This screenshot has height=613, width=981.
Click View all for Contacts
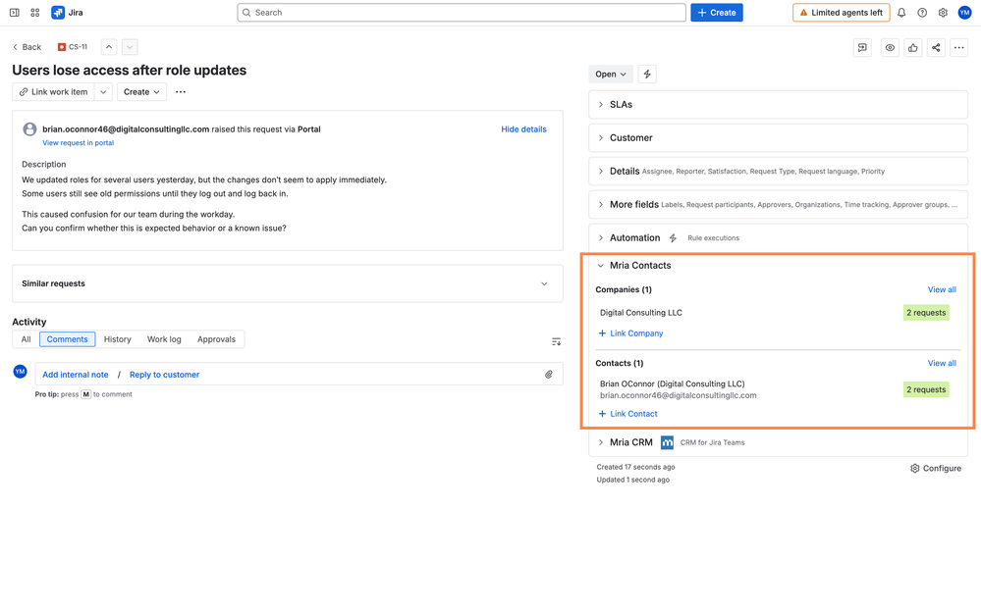pyautogui.click(x=942, y=364)
